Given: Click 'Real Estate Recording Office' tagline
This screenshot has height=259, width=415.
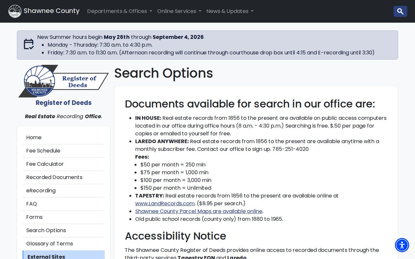Looking at the screenshot, I should pos(64,116).
